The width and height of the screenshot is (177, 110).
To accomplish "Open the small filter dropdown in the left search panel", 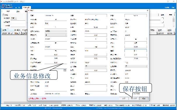I will click(14, 18).
